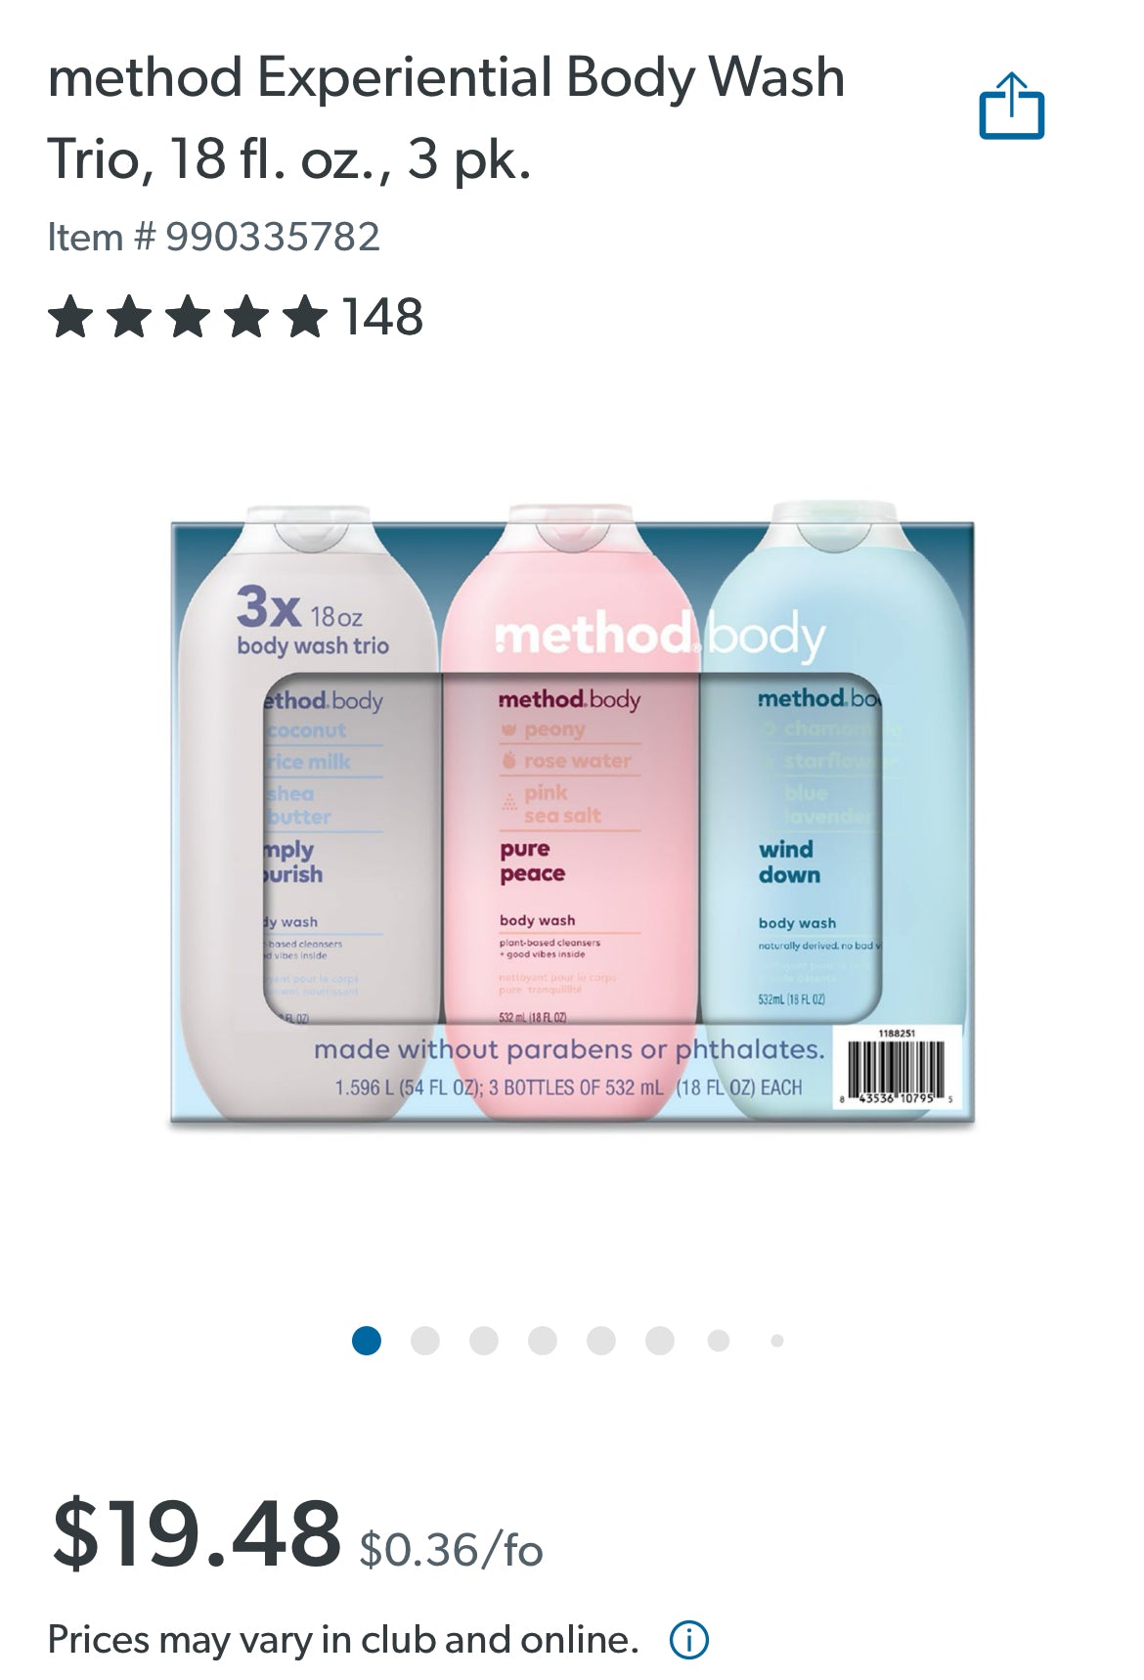Jump to the fourth carousel dot
This screenshot has width=1144, height=1680.
pos(543,1341)
